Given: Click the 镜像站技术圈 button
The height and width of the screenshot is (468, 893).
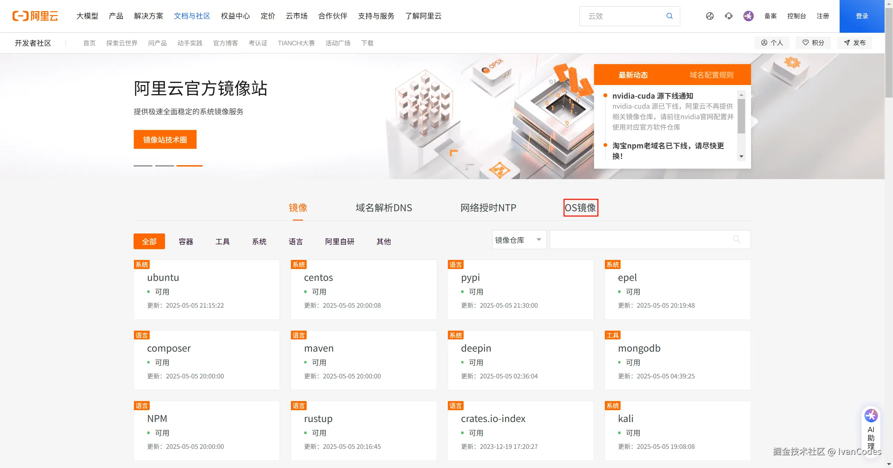Looking at the screenshot, I should 165,139.
